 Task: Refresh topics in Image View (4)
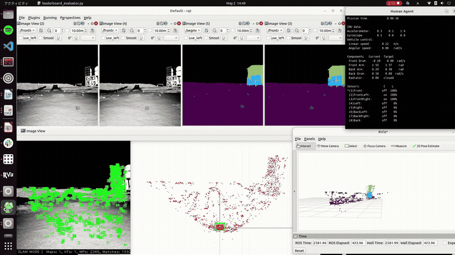click(x=123, y=31)
